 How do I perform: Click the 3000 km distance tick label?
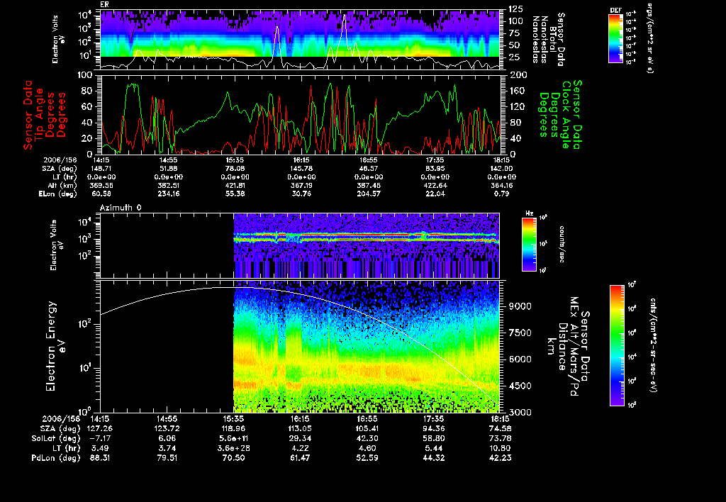pyautogui.click(x=520, y=412)
